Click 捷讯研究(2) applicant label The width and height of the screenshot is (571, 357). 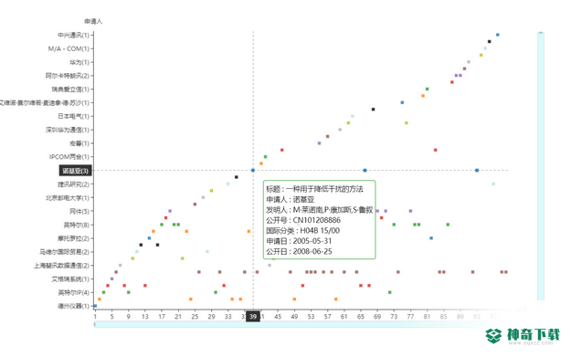coord(73,184)
